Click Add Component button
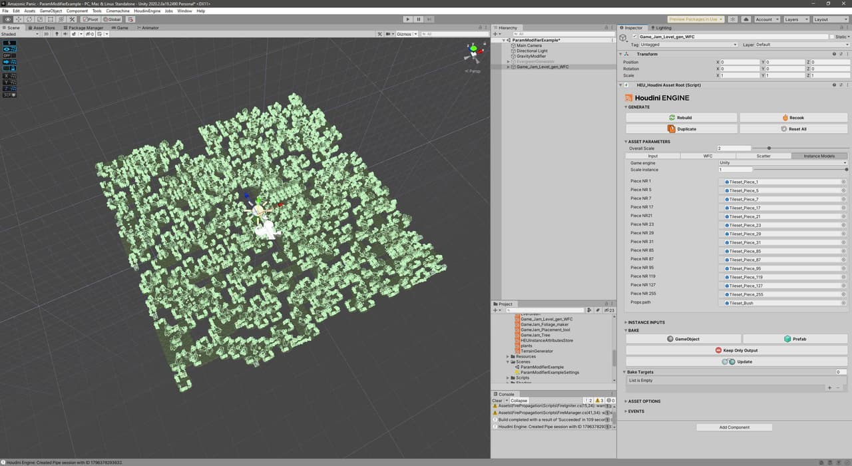Viewport: 852px width, 466px height. [x=734, y=427]
